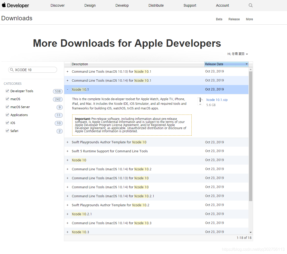
Task: Open the Discover menu
Action: click(58, 5)
